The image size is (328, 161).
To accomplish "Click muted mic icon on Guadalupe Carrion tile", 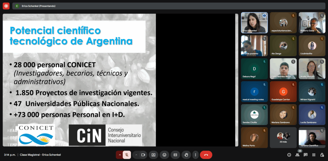I will tap(293, 85).
